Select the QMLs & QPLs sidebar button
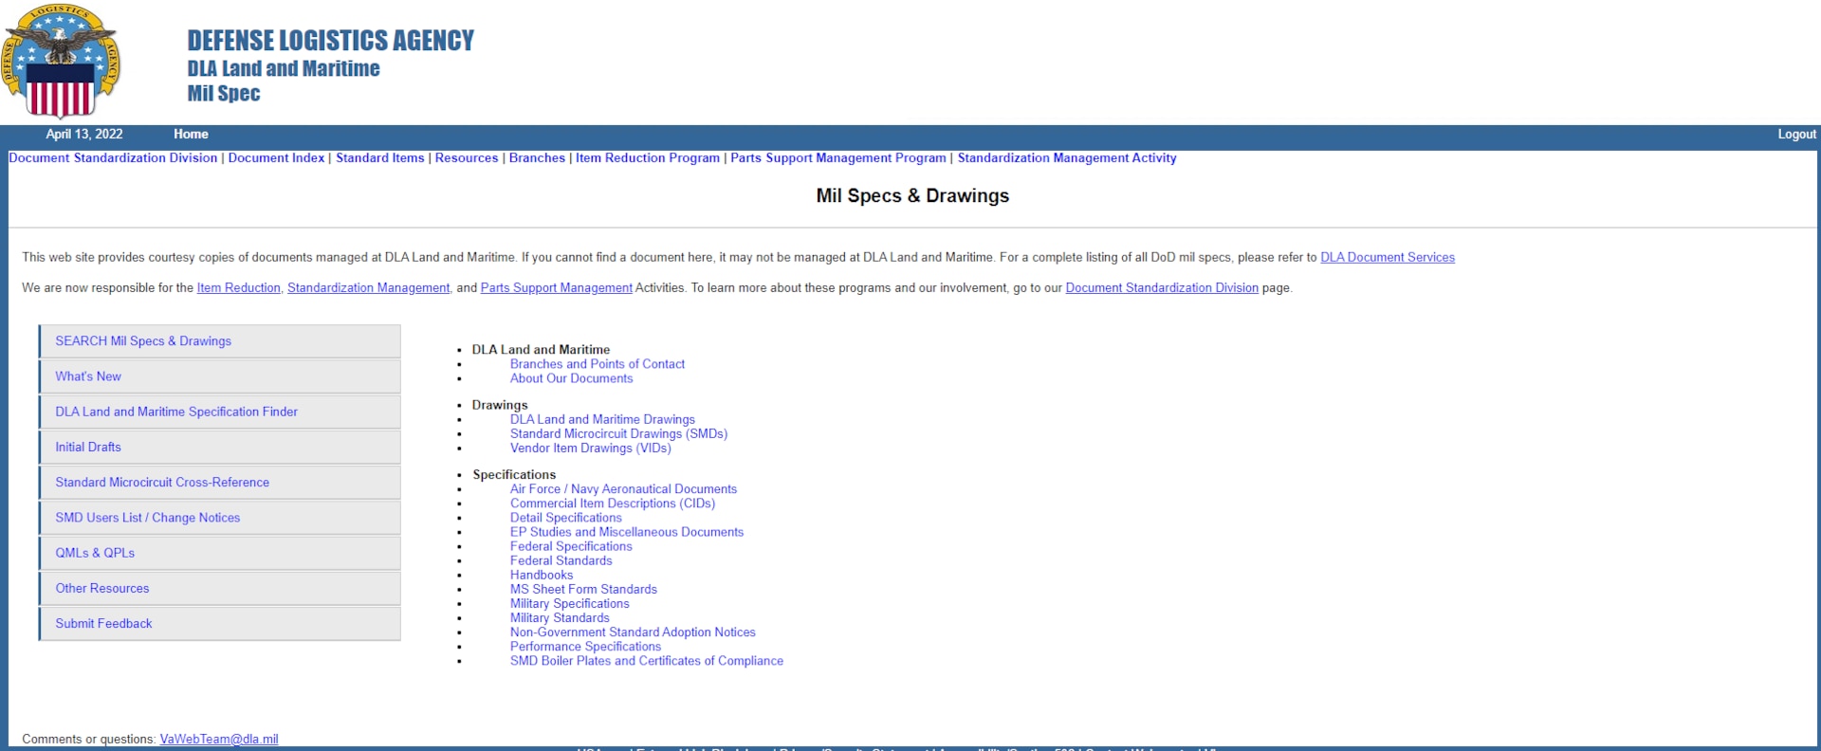The height and width of the screenshot is (751, 1821). click(220, 553)
